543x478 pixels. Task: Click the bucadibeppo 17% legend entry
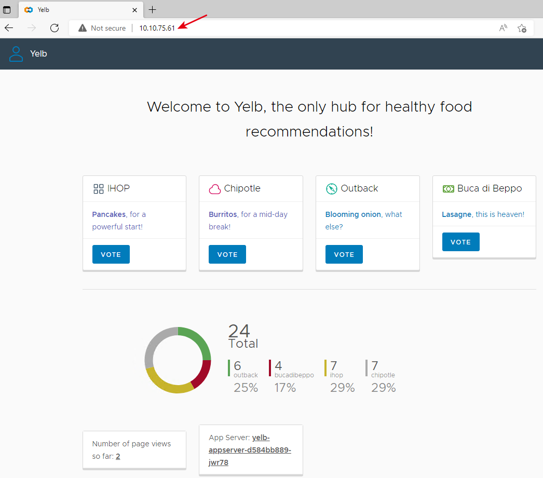(x=291, y=376)
